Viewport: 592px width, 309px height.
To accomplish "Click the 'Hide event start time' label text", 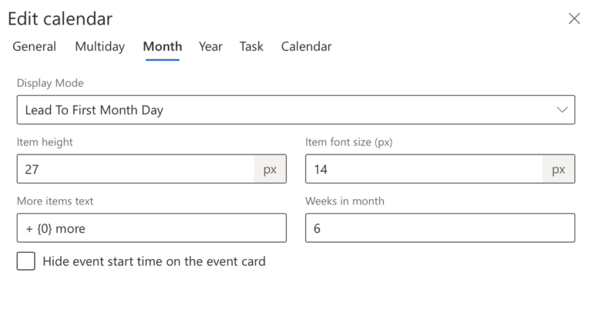I will (154, 261).
